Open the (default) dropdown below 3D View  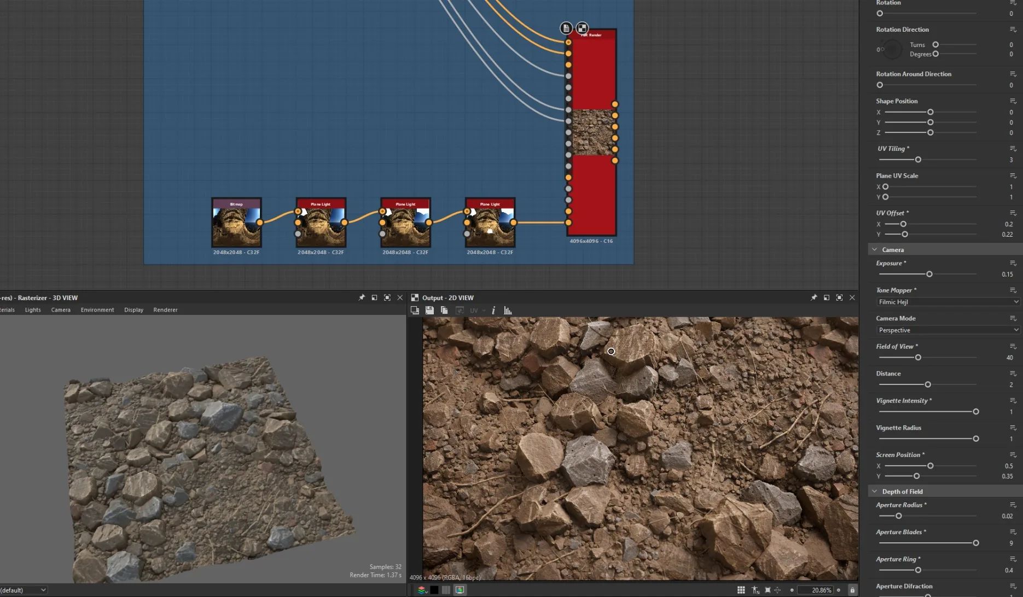[x=23, y=590]
